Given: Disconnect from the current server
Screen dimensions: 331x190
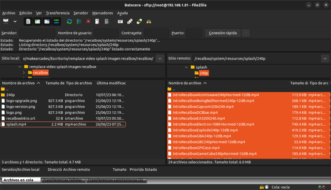Looking at the screenshot, I should [x=98, y=21].
